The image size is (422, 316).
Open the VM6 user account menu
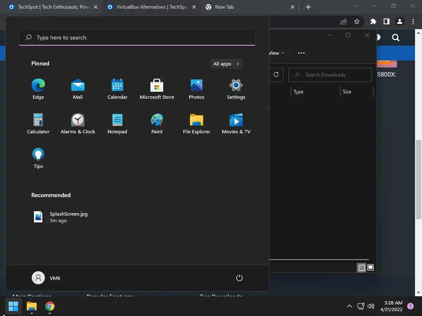coord(46,278)
